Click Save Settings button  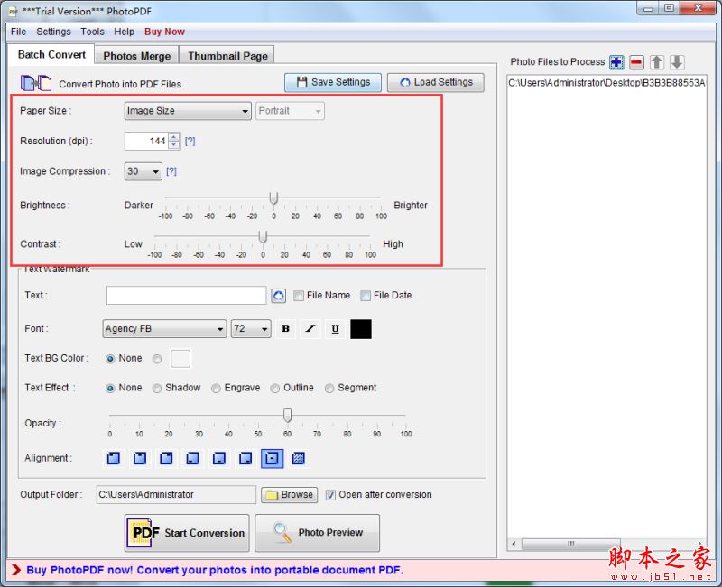pos(333,82)
